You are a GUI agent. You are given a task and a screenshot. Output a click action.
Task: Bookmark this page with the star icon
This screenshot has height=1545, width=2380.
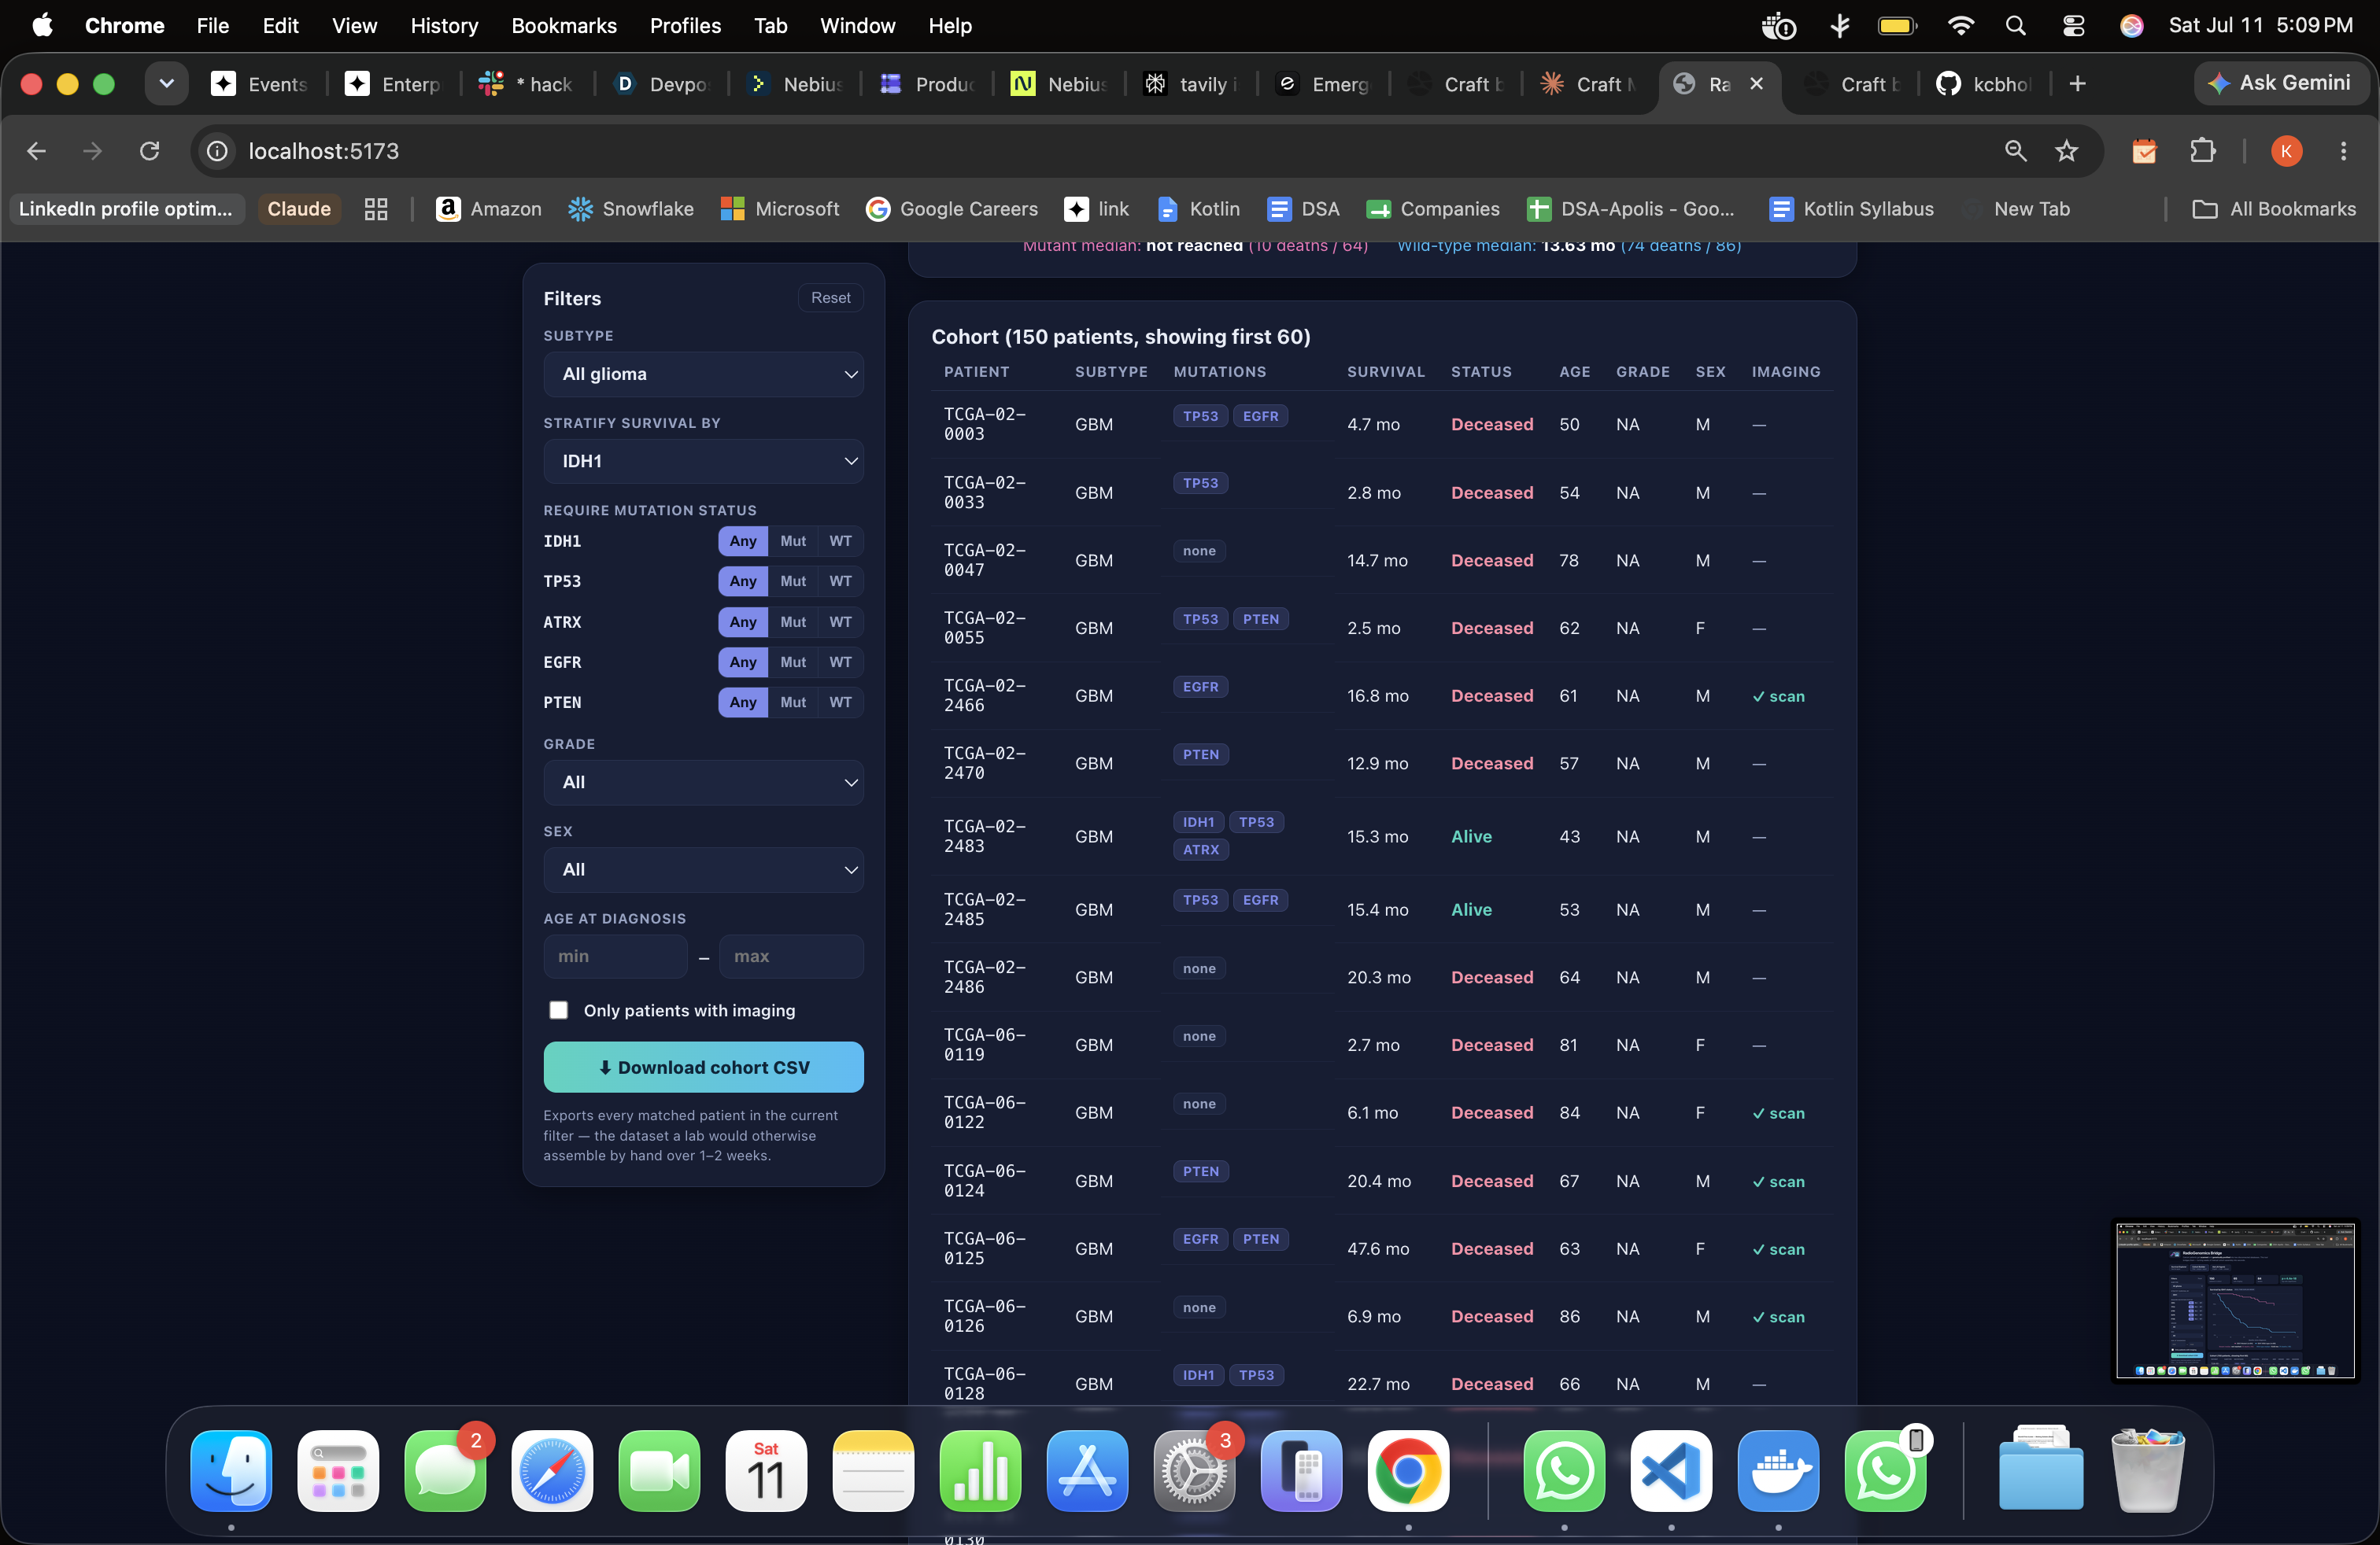(2066, 151)
